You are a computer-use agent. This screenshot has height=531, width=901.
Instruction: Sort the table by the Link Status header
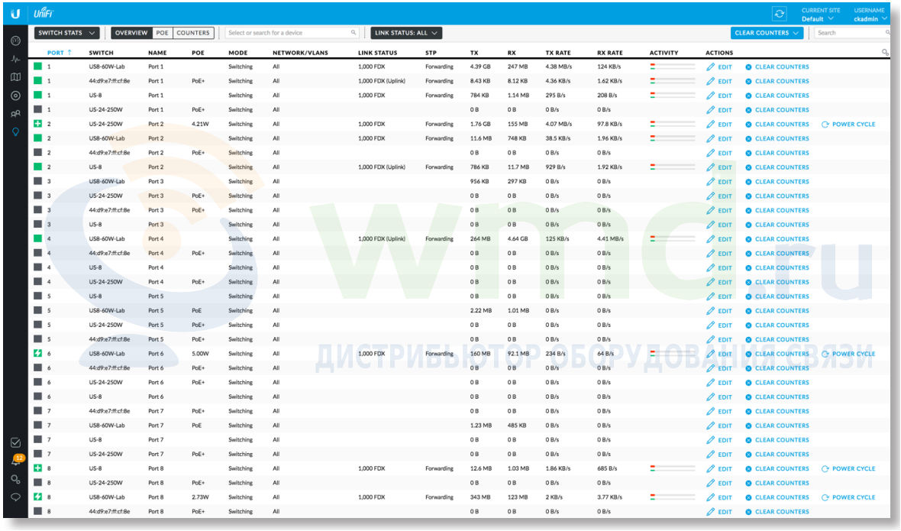click(x=377, y=52)
